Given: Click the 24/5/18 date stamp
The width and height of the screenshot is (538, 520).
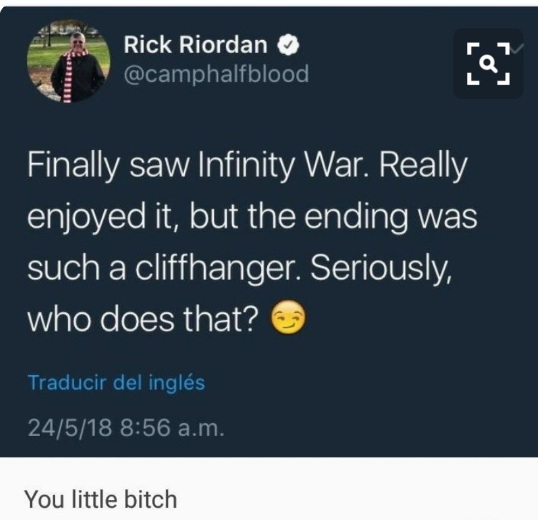Looking at the screenshot, I should [70, 428].
